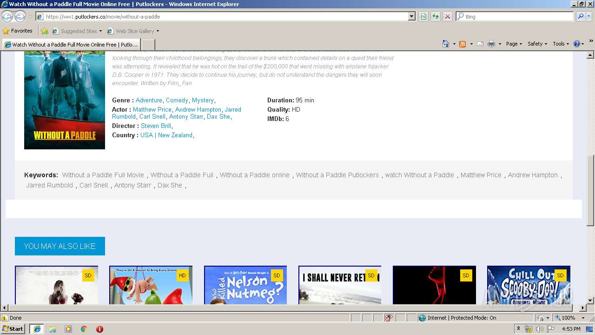The height and width of the screenshot is (335, 595).
Task: Open the gnome movie thumbnail marked HD
Action: click(x=151, y=285)
